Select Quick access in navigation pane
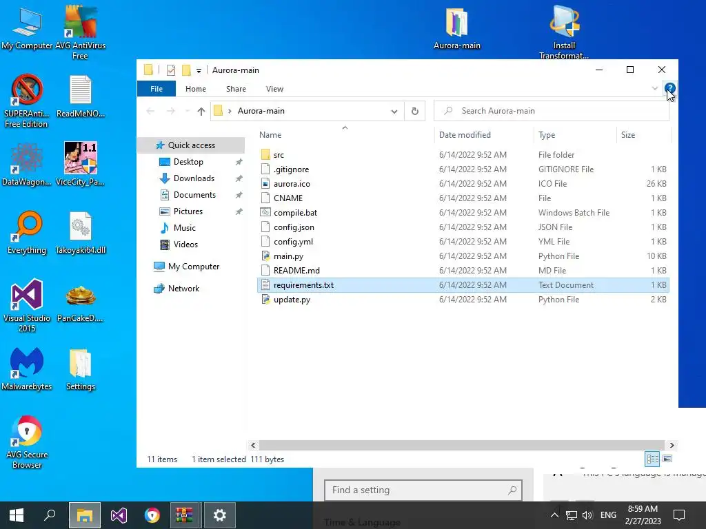Screen dimensions: 706x529 (x=192, y=145)
